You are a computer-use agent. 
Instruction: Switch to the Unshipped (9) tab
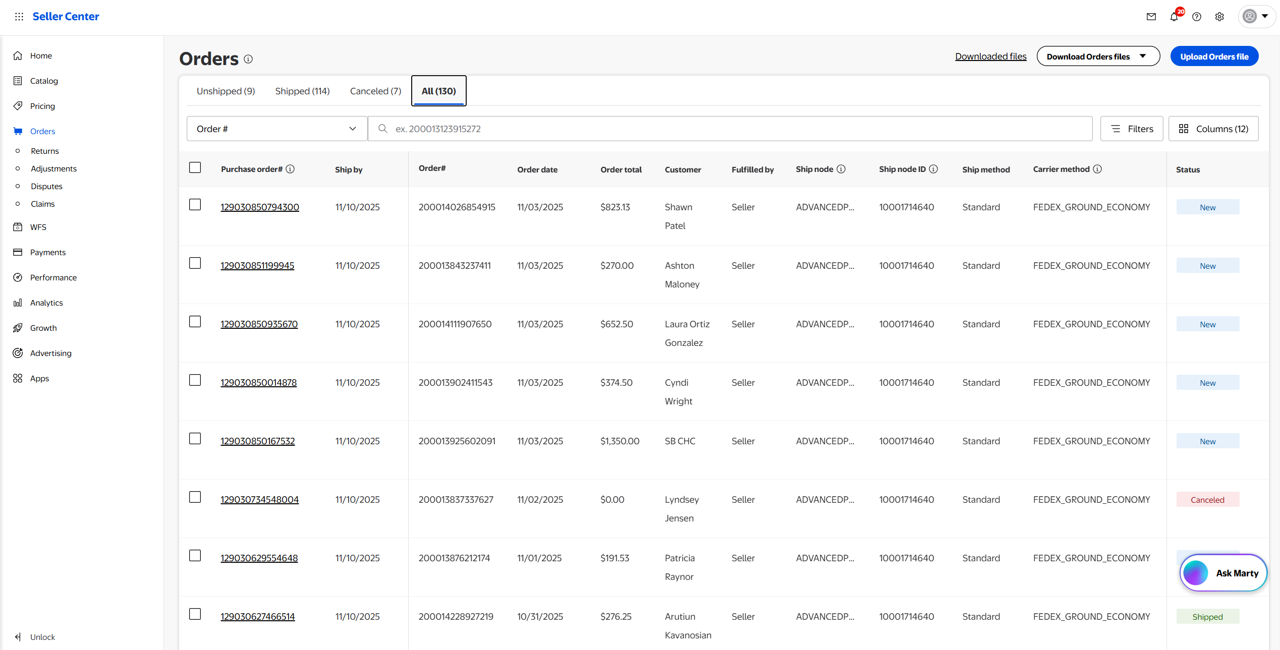tap(226, 91)
